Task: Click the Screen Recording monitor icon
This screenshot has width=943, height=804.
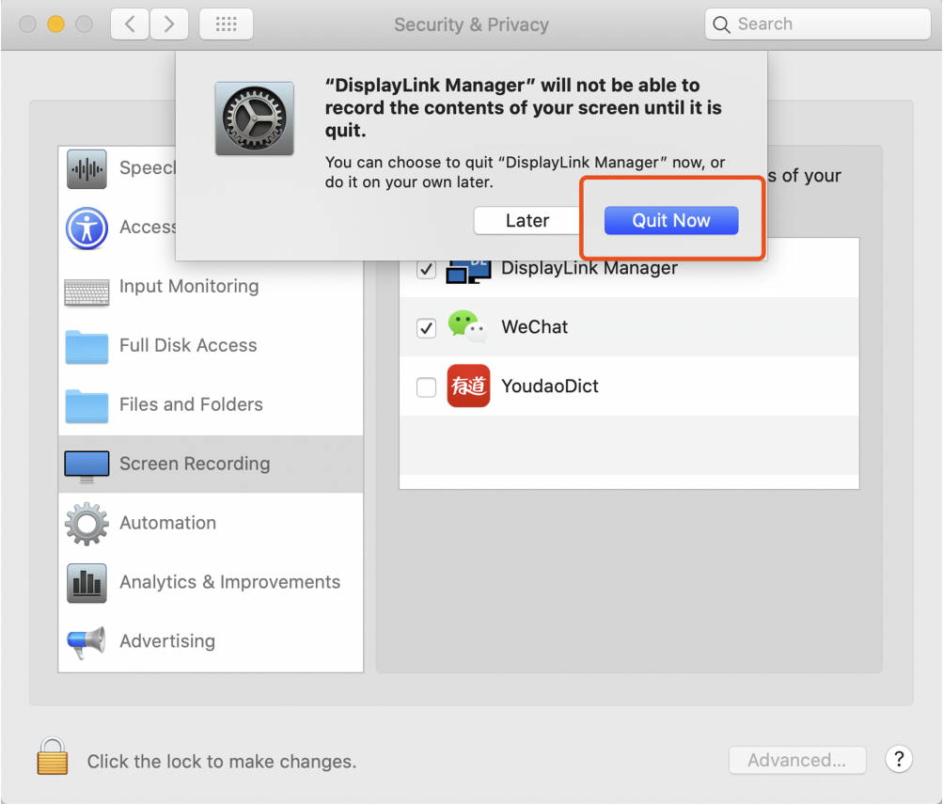Action: (86, 466)
